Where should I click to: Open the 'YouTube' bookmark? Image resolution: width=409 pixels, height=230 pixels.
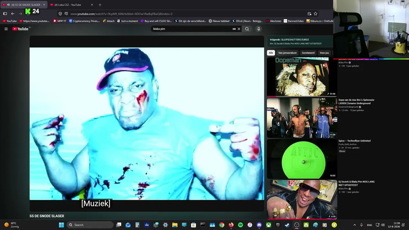click(x=9, y=21)
